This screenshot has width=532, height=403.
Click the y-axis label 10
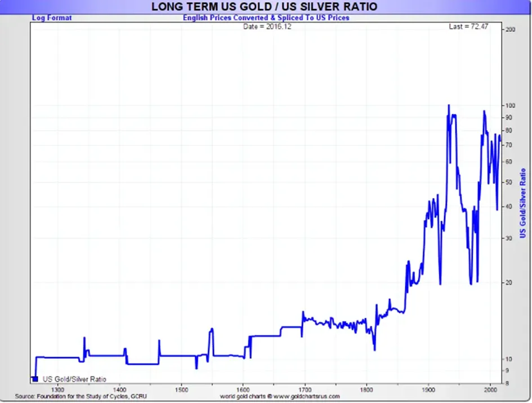point(509,359)
